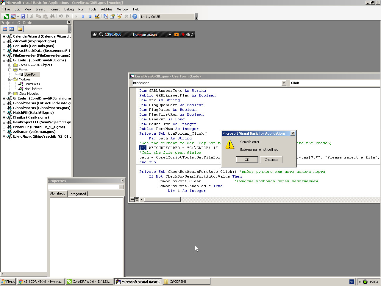This screenshot has width=381, height=286.
Task: Open the Debug menu
Action: tap(69, 9)
